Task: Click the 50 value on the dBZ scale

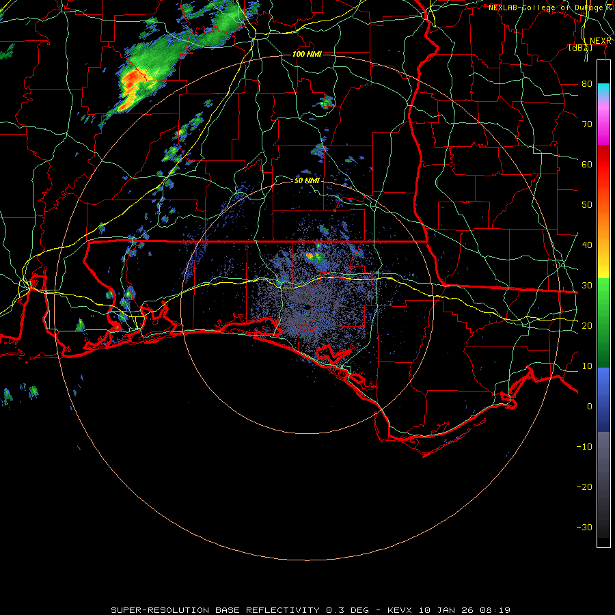Action: click(x=587, y=205)
